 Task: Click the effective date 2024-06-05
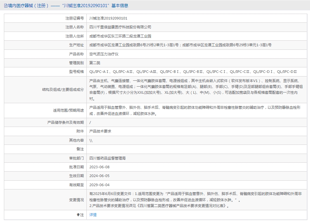(x=99, y=176)
